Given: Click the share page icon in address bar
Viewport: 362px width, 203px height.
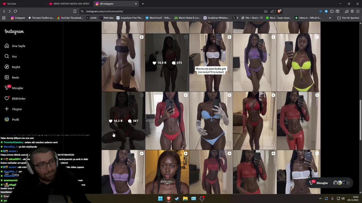Looking at the screenshot, I should [x=272, y=11].
